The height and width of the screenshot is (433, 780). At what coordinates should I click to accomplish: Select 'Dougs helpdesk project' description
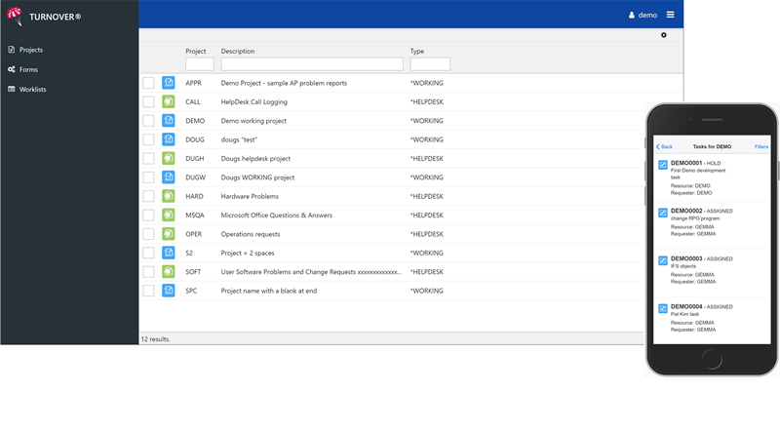coord(255,159)
